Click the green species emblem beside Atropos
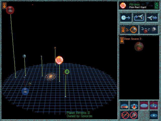The image size is (161, 121). tap(156, 6)
